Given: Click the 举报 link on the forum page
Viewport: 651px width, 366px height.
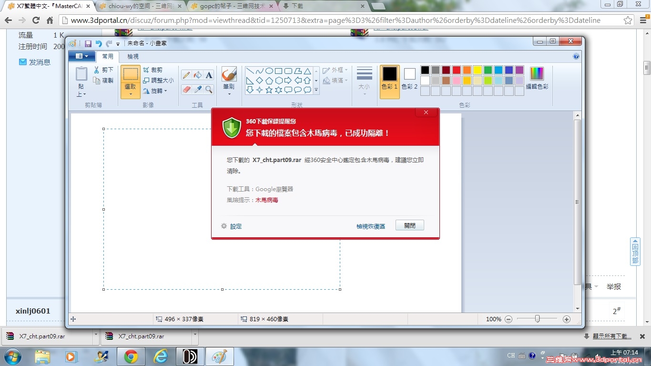Looking at the screenshot, I should point(614,286).
